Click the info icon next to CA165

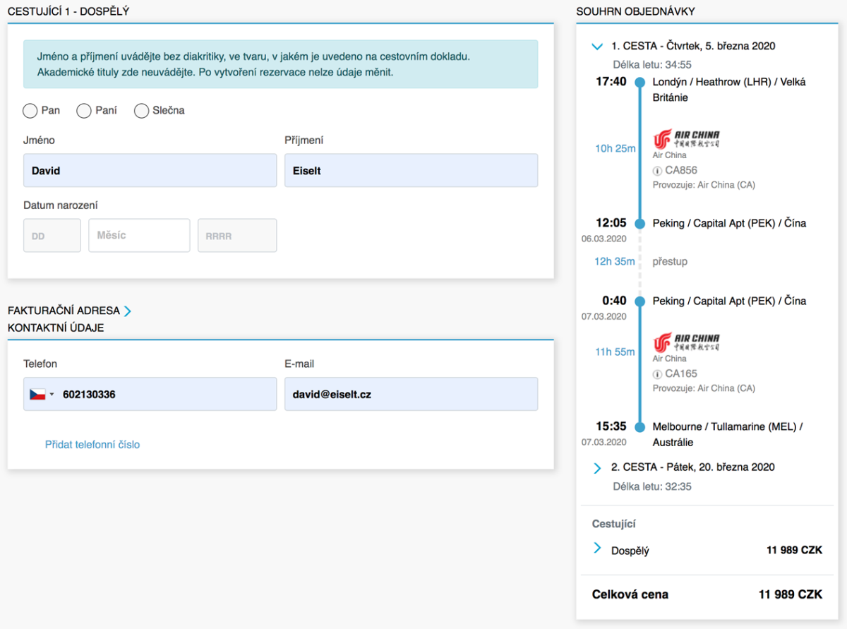[x=657, y=374]
